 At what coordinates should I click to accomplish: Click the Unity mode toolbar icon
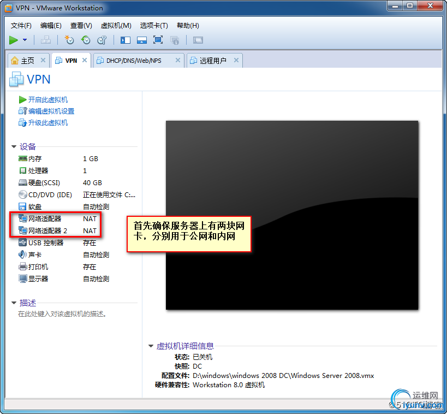click(175, 40)
